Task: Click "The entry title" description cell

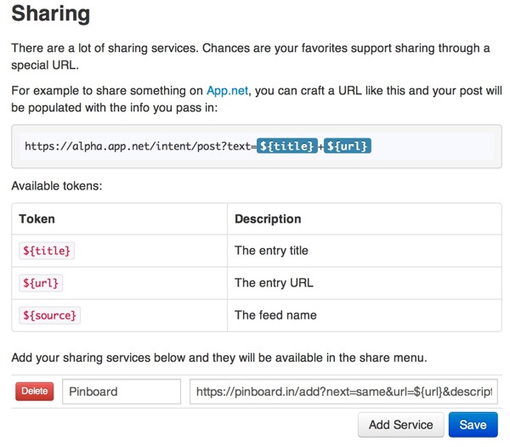Action: (x=271, y=251)
